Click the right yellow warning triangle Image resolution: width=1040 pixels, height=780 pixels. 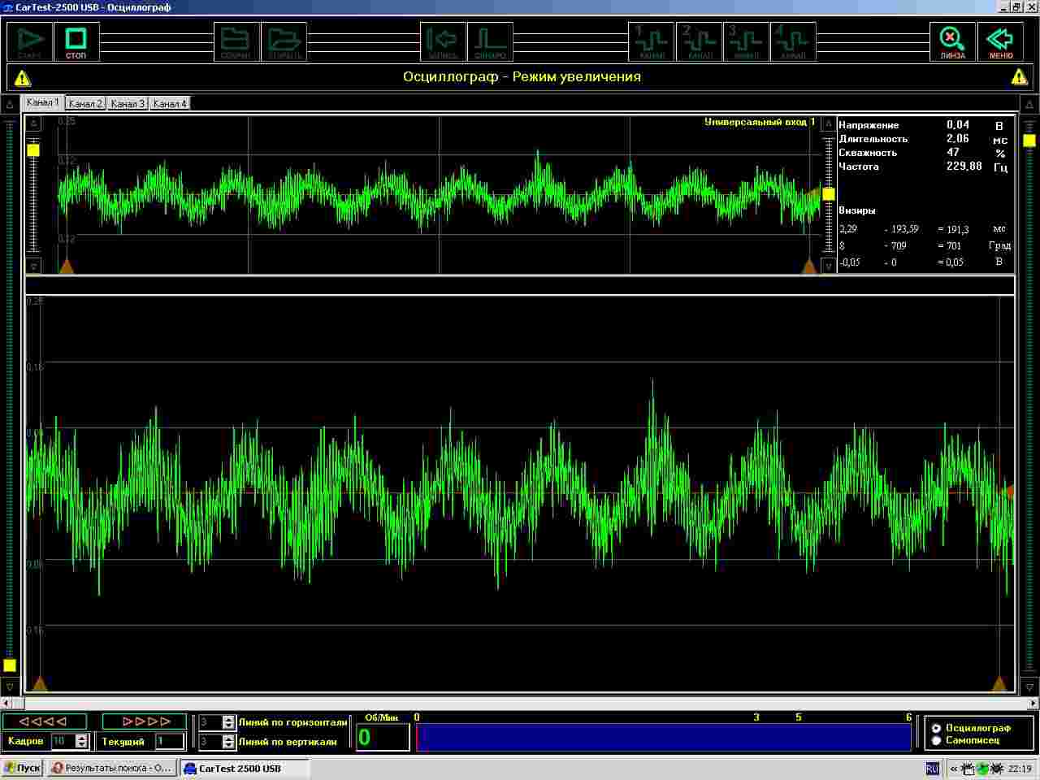coord(1019,77)
